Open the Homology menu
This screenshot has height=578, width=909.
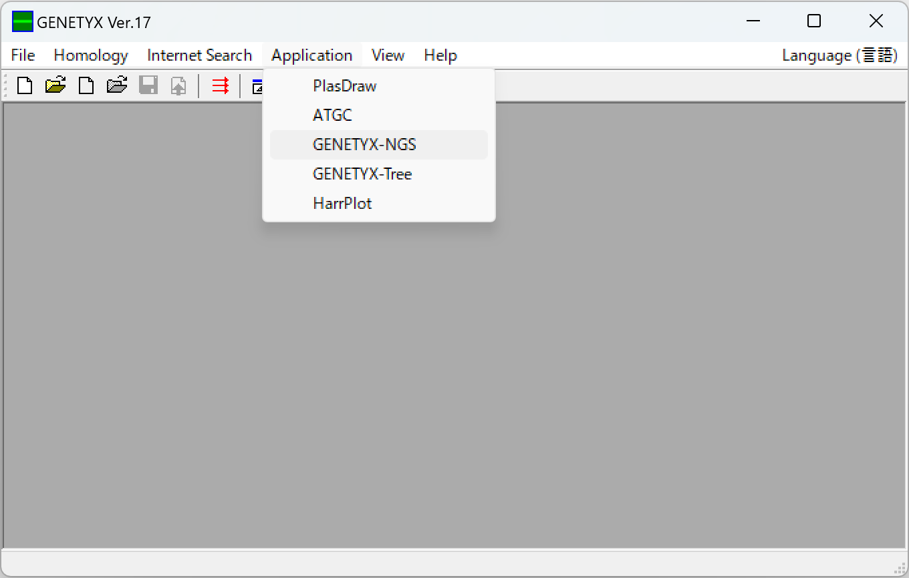point(91,55)
